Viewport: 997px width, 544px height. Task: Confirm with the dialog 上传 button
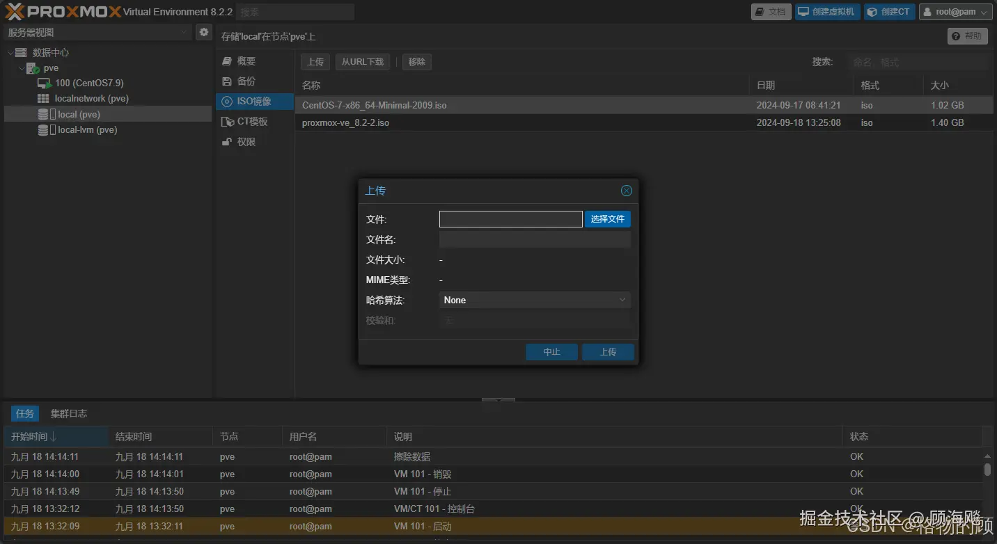608,352
